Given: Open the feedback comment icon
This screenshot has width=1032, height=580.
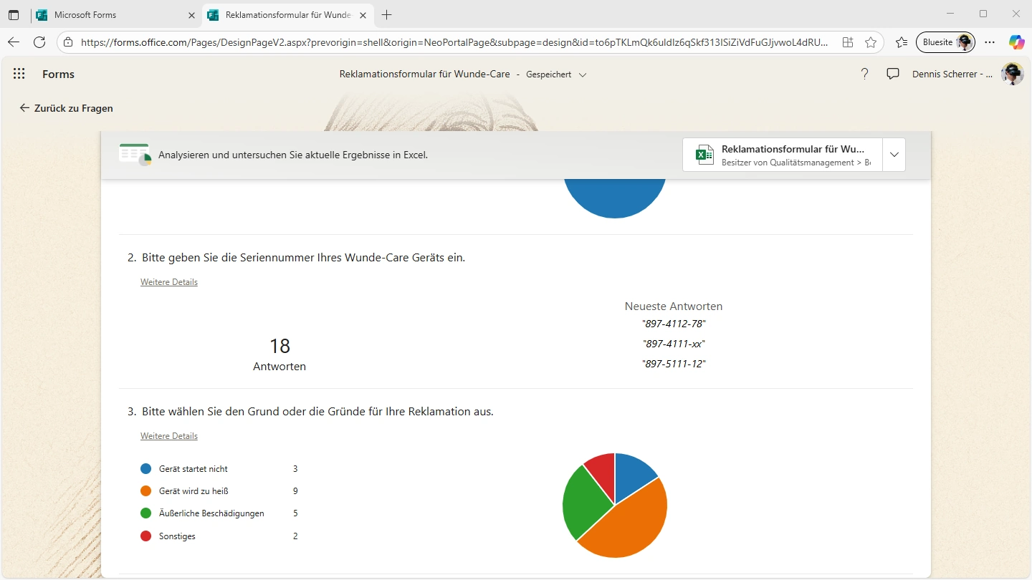Looking at the screenshot, I should tap(892, 74).
